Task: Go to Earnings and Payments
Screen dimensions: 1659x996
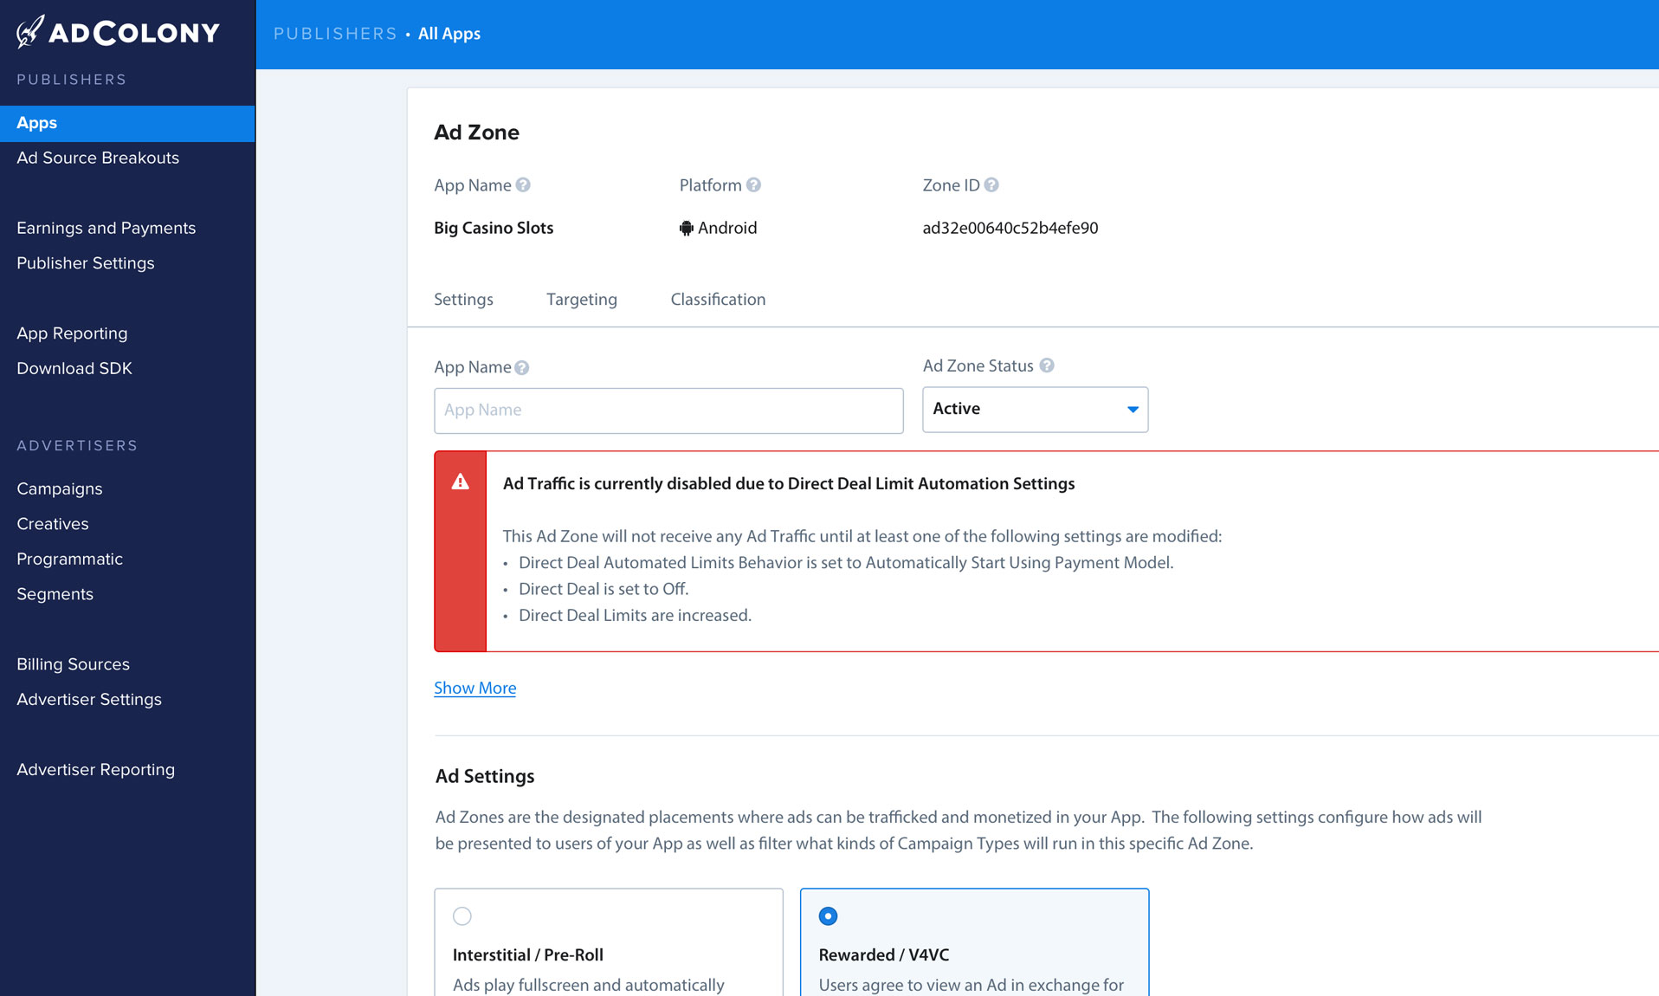Action: point(106,228)
